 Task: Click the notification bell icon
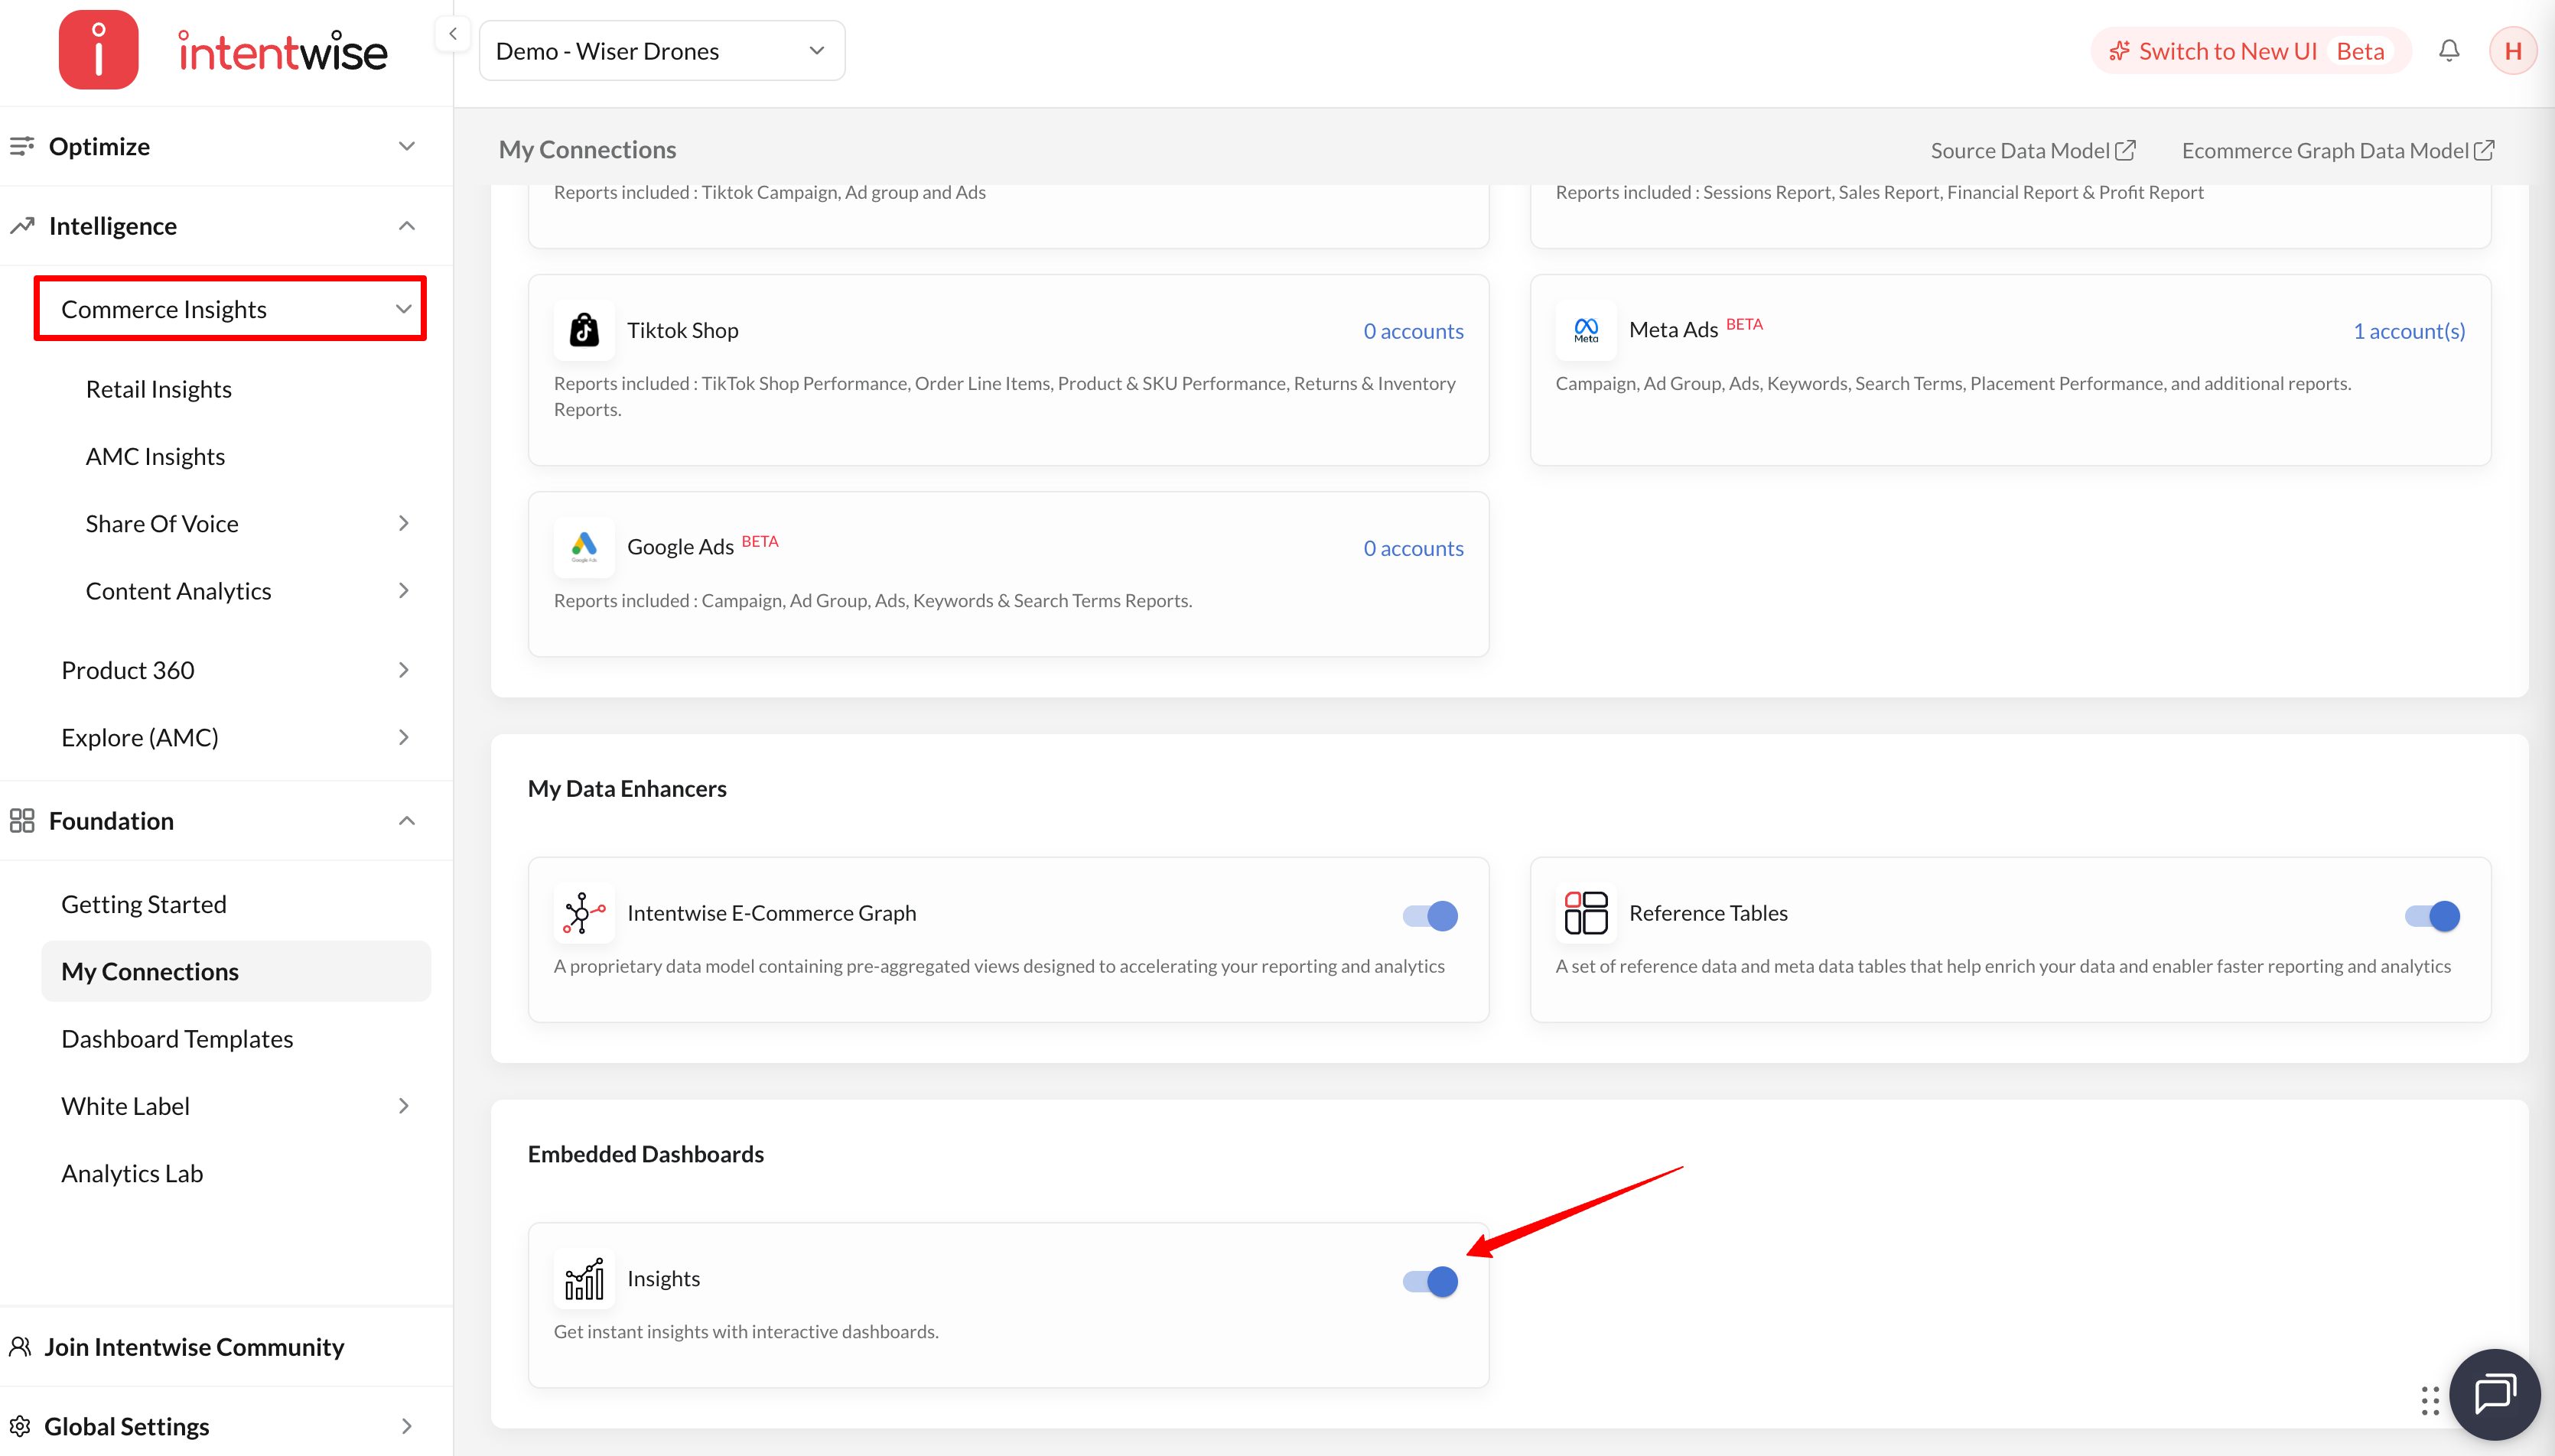point(2448,50)
